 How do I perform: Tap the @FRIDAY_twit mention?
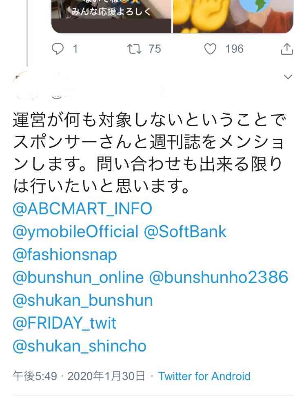coord(64,323)
